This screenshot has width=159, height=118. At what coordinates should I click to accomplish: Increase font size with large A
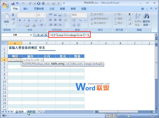[x=36, y=21]
